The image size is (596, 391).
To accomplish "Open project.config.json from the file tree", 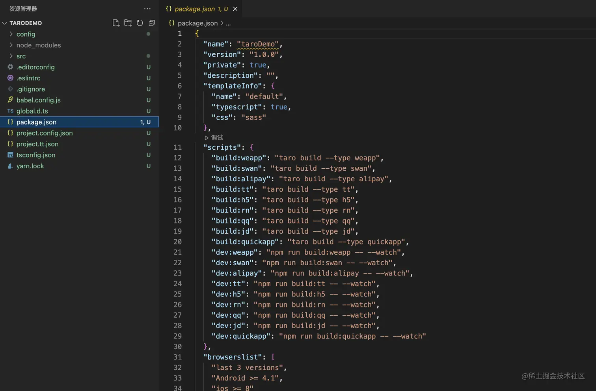I will point(79,133).
